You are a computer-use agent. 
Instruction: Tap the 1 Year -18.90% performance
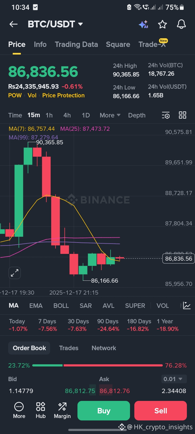(x=168, y=325)
